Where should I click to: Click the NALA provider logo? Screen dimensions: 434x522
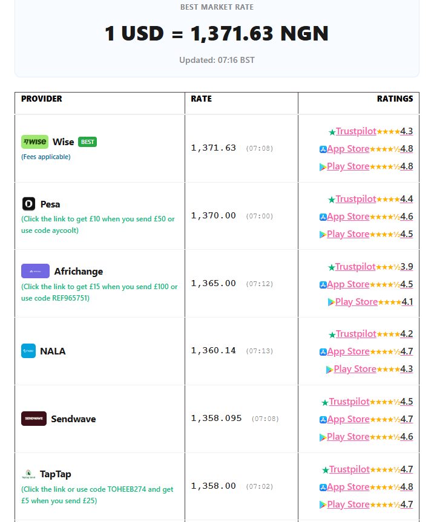[x=28, y=351]
